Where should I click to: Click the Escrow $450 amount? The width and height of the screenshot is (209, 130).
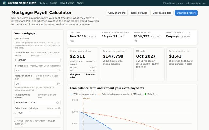tap(93, 67)
